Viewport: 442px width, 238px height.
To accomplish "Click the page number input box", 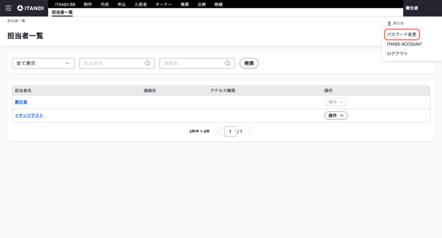I will coord(230,132).
